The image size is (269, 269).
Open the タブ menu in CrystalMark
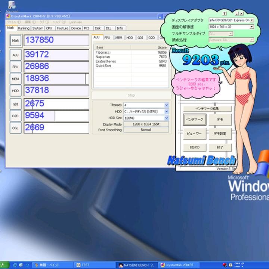click(x=44, y=22)
